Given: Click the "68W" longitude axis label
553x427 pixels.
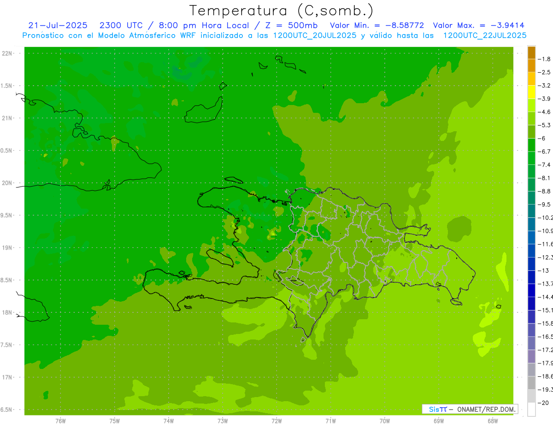Looking at the screenshot, I should 493,421.
